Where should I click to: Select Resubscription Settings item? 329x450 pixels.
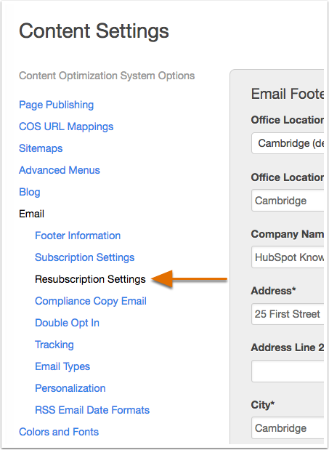click(90, 279)
